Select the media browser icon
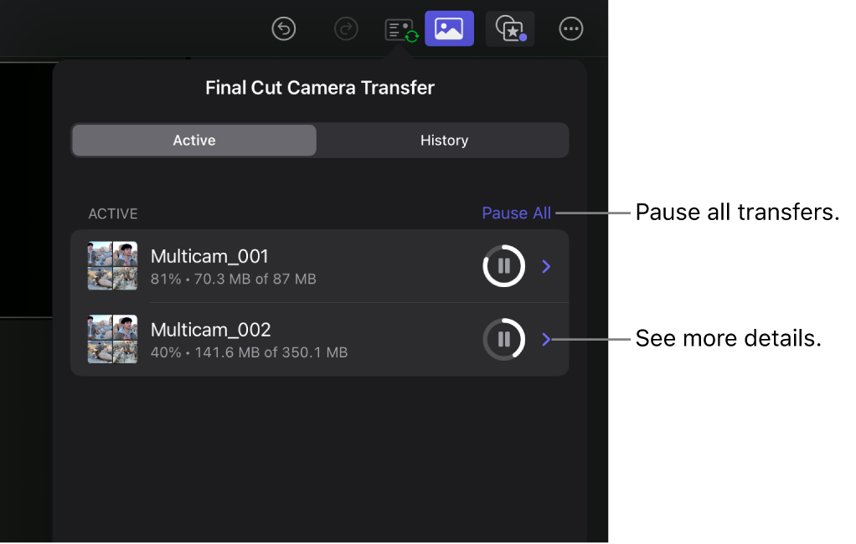This screenshot has width=856, height=544. click(449, 28)
